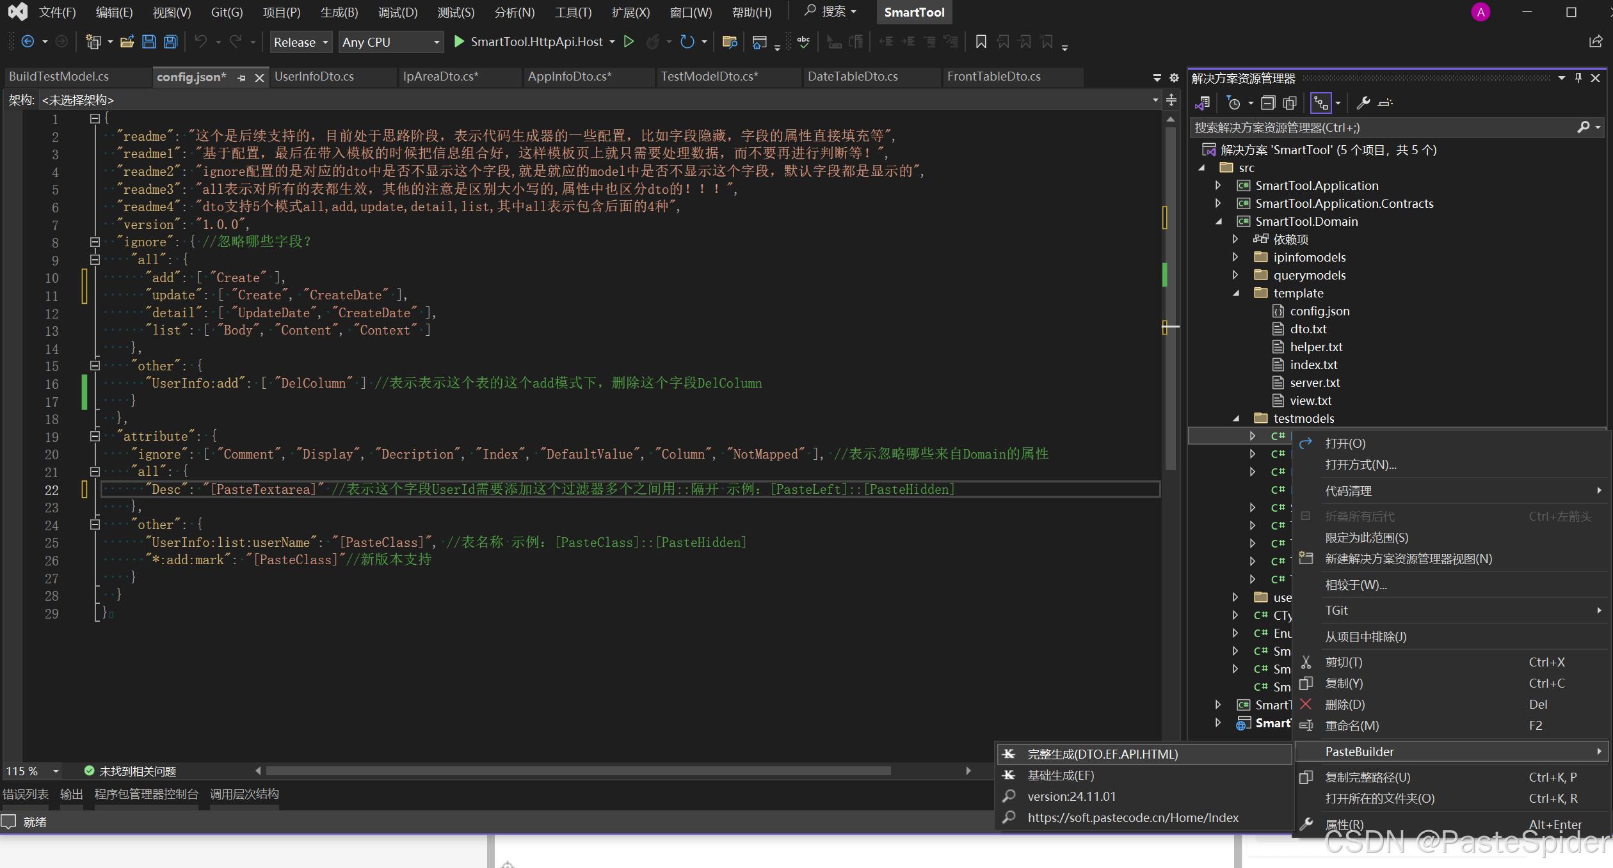Click the editor horizontal scrollbar thumb

(578, 771)
